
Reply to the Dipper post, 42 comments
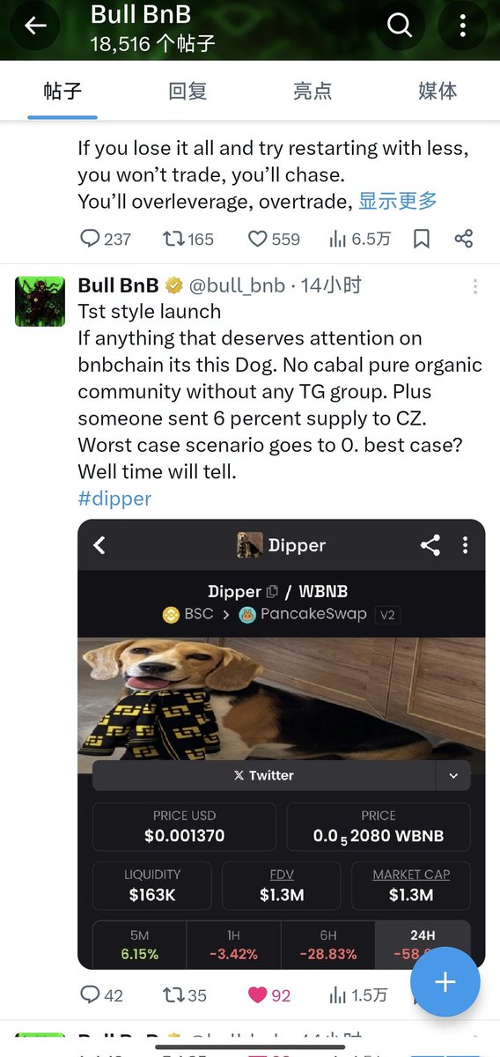(101, 995)
